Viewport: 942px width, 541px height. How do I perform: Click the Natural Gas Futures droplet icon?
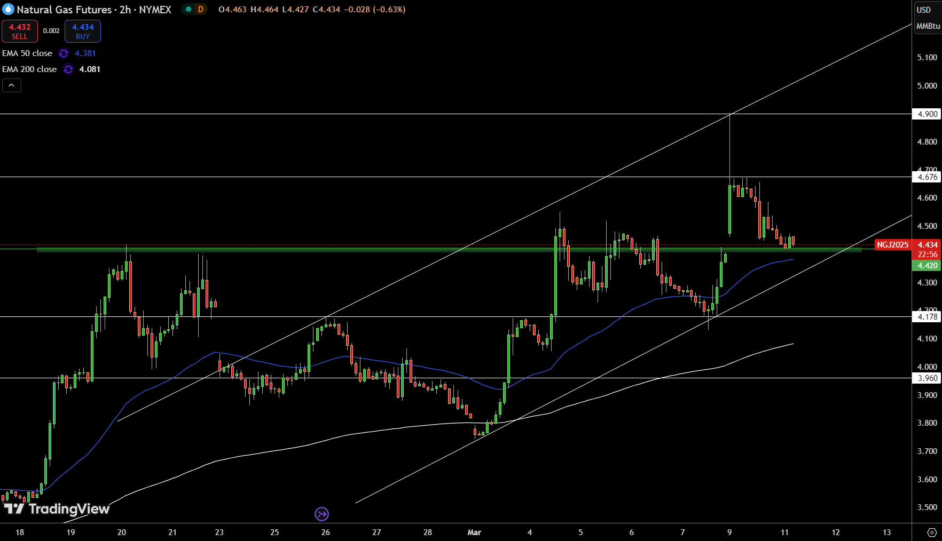[x=8, y=10]
